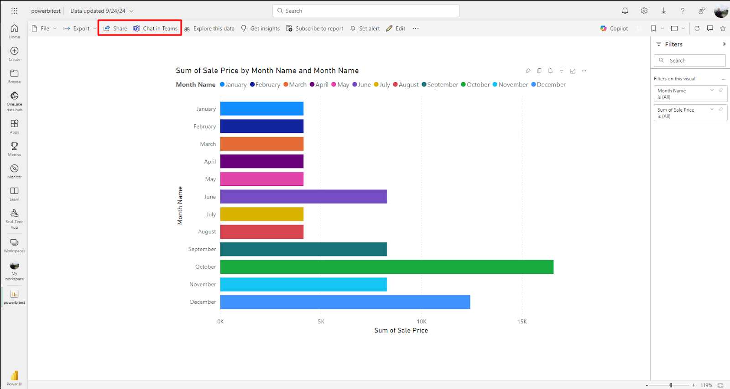Open the bookmarks dropdown chevron
This screenshot has height=389, width=730.
pyautogui.click(x=662, y=28)
